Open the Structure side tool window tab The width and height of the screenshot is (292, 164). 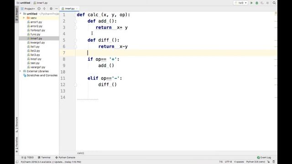point(17,124)
